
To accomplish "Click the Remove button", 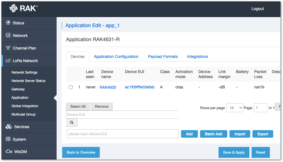I will coord(102,107).
